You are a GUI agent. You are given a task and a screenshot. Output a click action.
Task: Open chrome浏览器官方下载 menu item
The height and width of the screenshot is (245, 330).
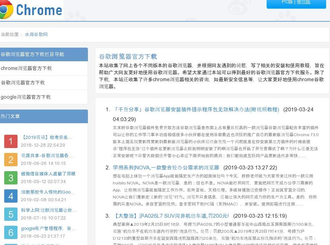click(x=43, y=68)
